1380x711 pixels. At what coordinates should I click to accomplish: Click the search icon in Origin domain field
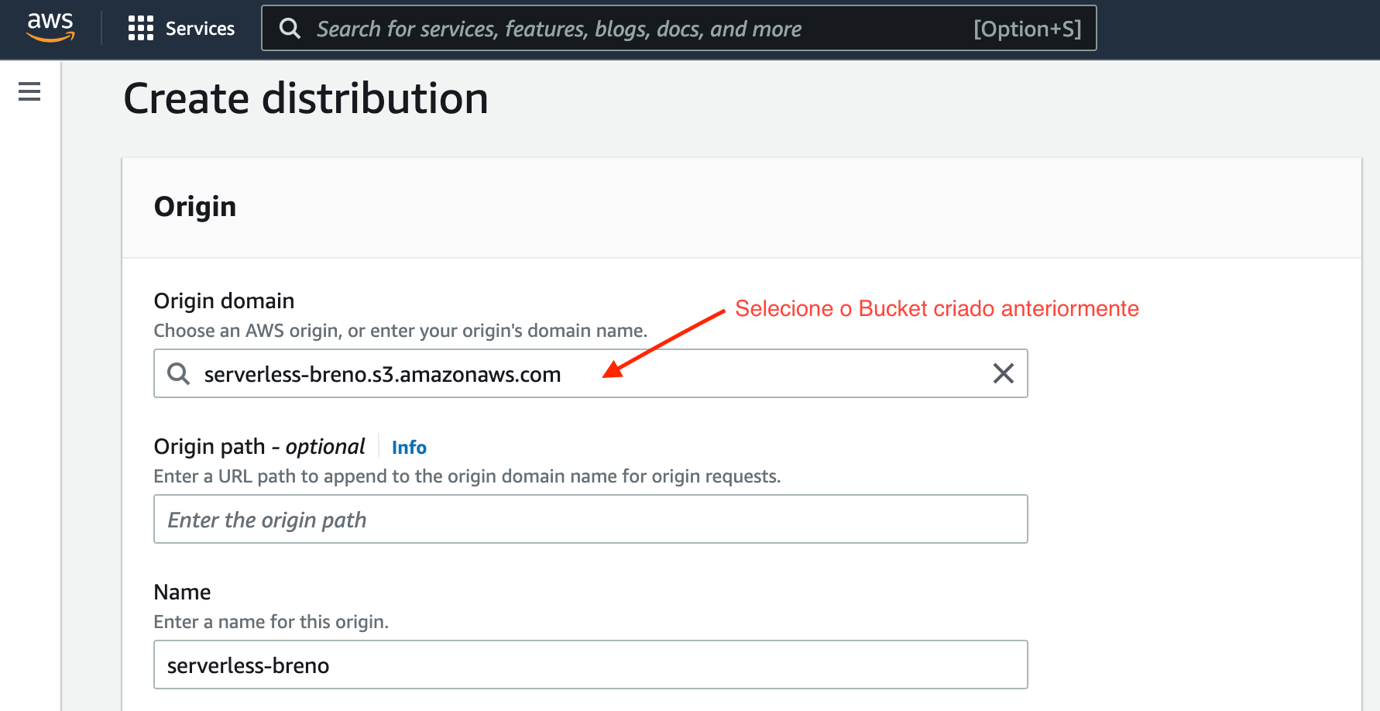click(x=179, y=374)
